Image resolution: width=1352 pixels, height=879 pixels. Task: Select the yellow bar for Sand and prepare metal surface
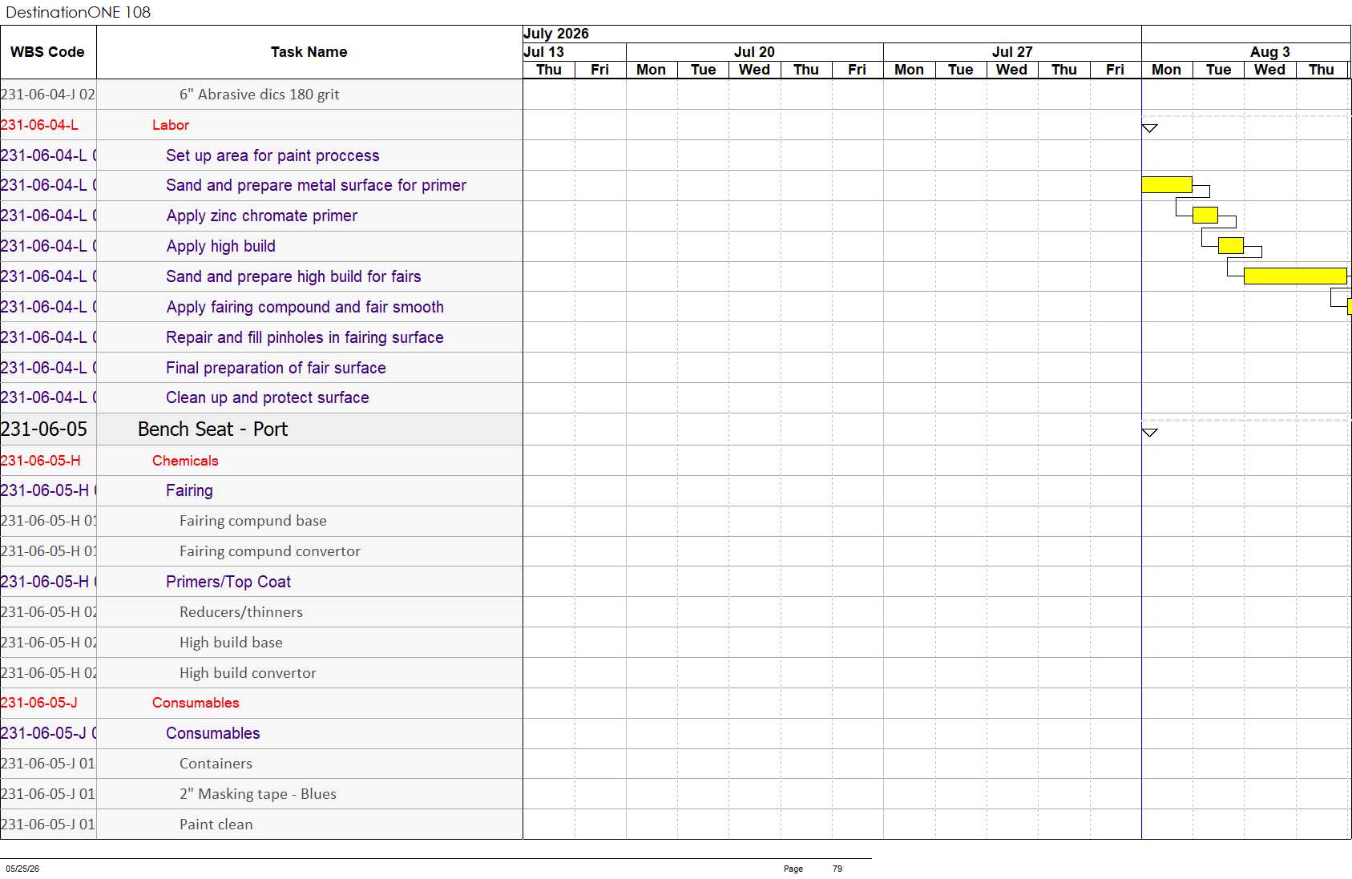tap(1167, 185)
